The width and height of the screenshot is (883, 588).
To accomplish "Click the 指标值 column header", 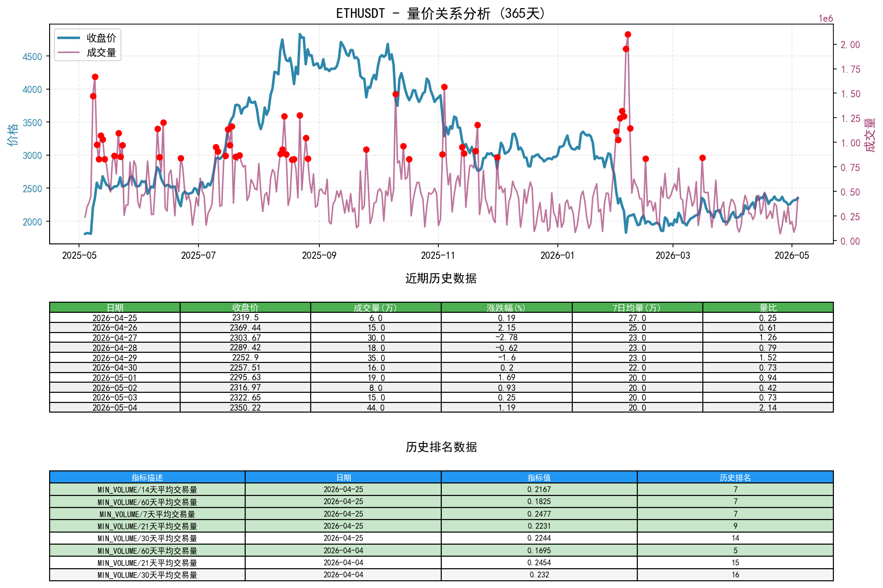I will (x=539, y=477).
